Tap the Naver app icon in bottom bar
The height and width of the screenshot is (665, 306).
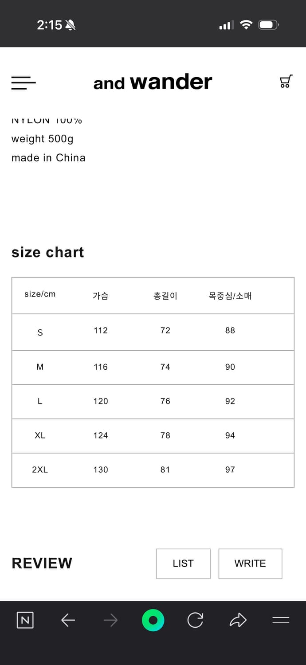click(x=25, y=620)
